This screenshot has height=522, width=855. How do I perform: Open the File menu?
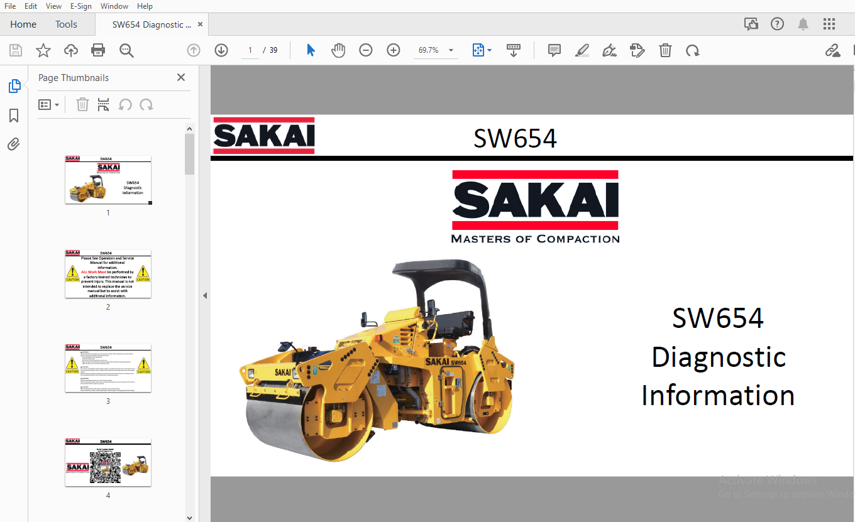point(10,6)
